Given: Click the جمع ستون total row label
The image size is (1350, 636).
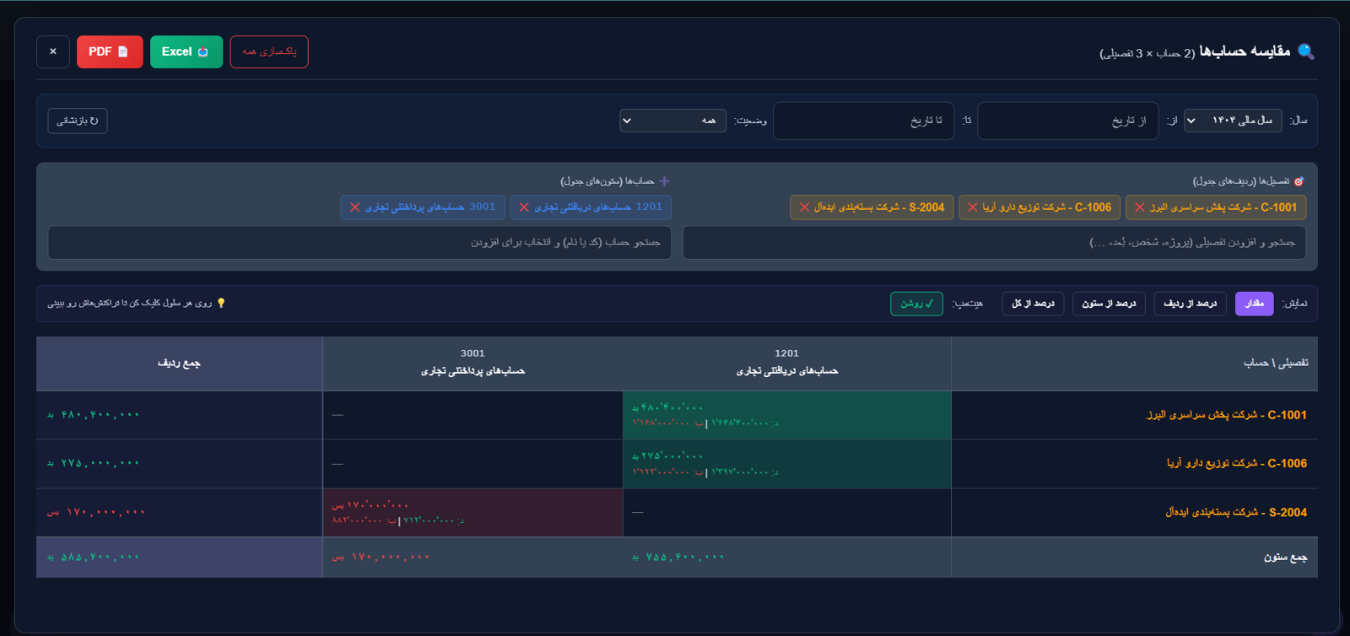Looking at the screenshot, I should (1285, 558).
